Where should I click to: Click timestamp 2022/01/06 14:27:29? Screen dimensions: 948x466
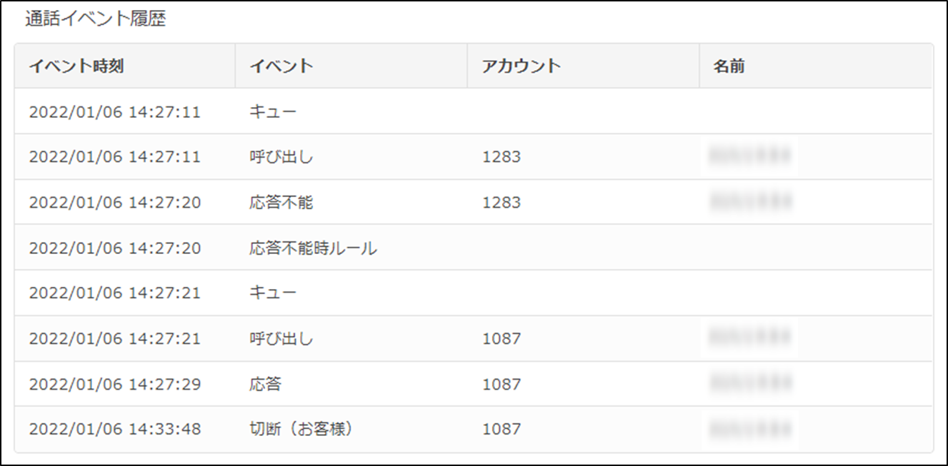pos(115,384)
